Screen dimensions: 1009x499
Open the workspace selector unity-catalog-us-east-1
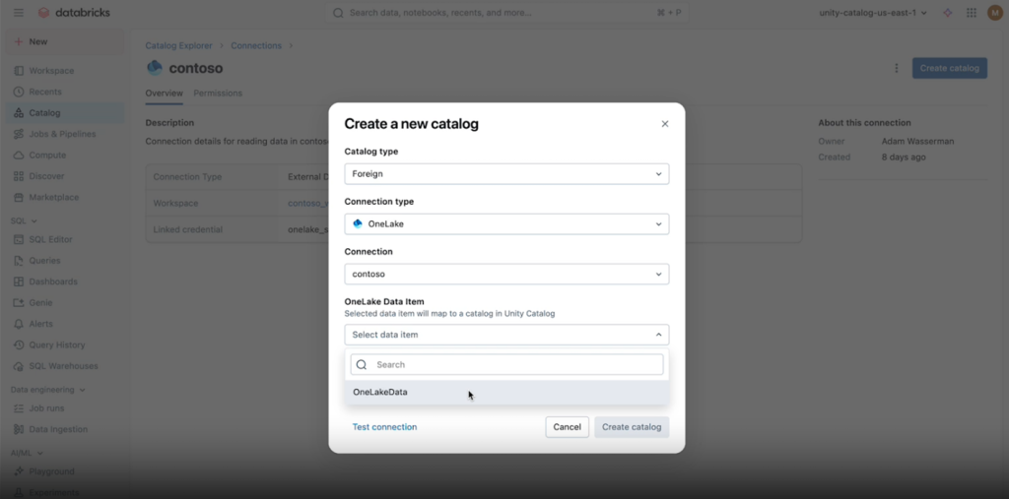(873, 13)
